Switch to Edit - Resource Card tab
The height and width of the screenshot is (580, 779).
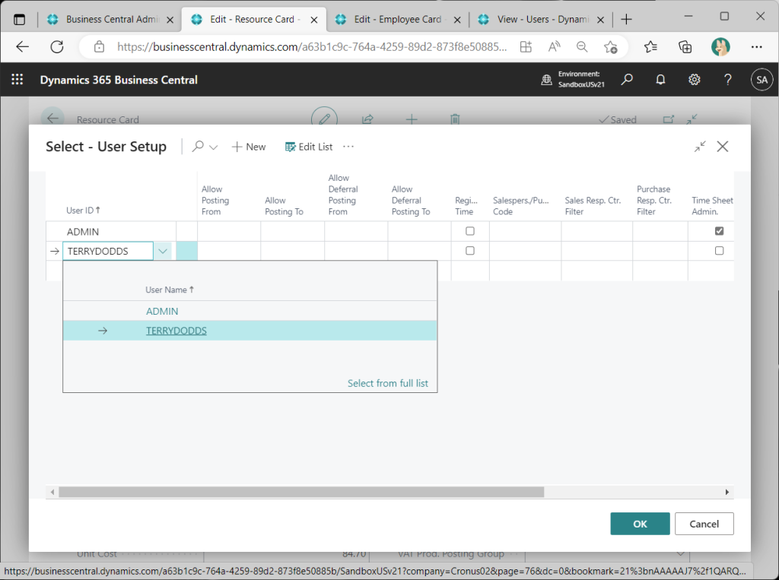tap(253, 19)
